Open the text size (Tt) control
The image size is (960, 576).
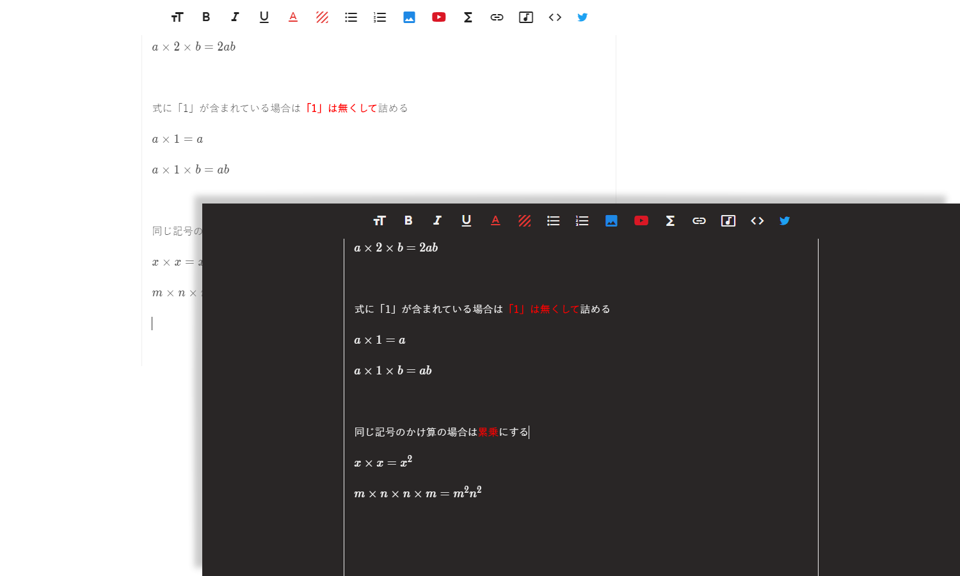(379, 220)
